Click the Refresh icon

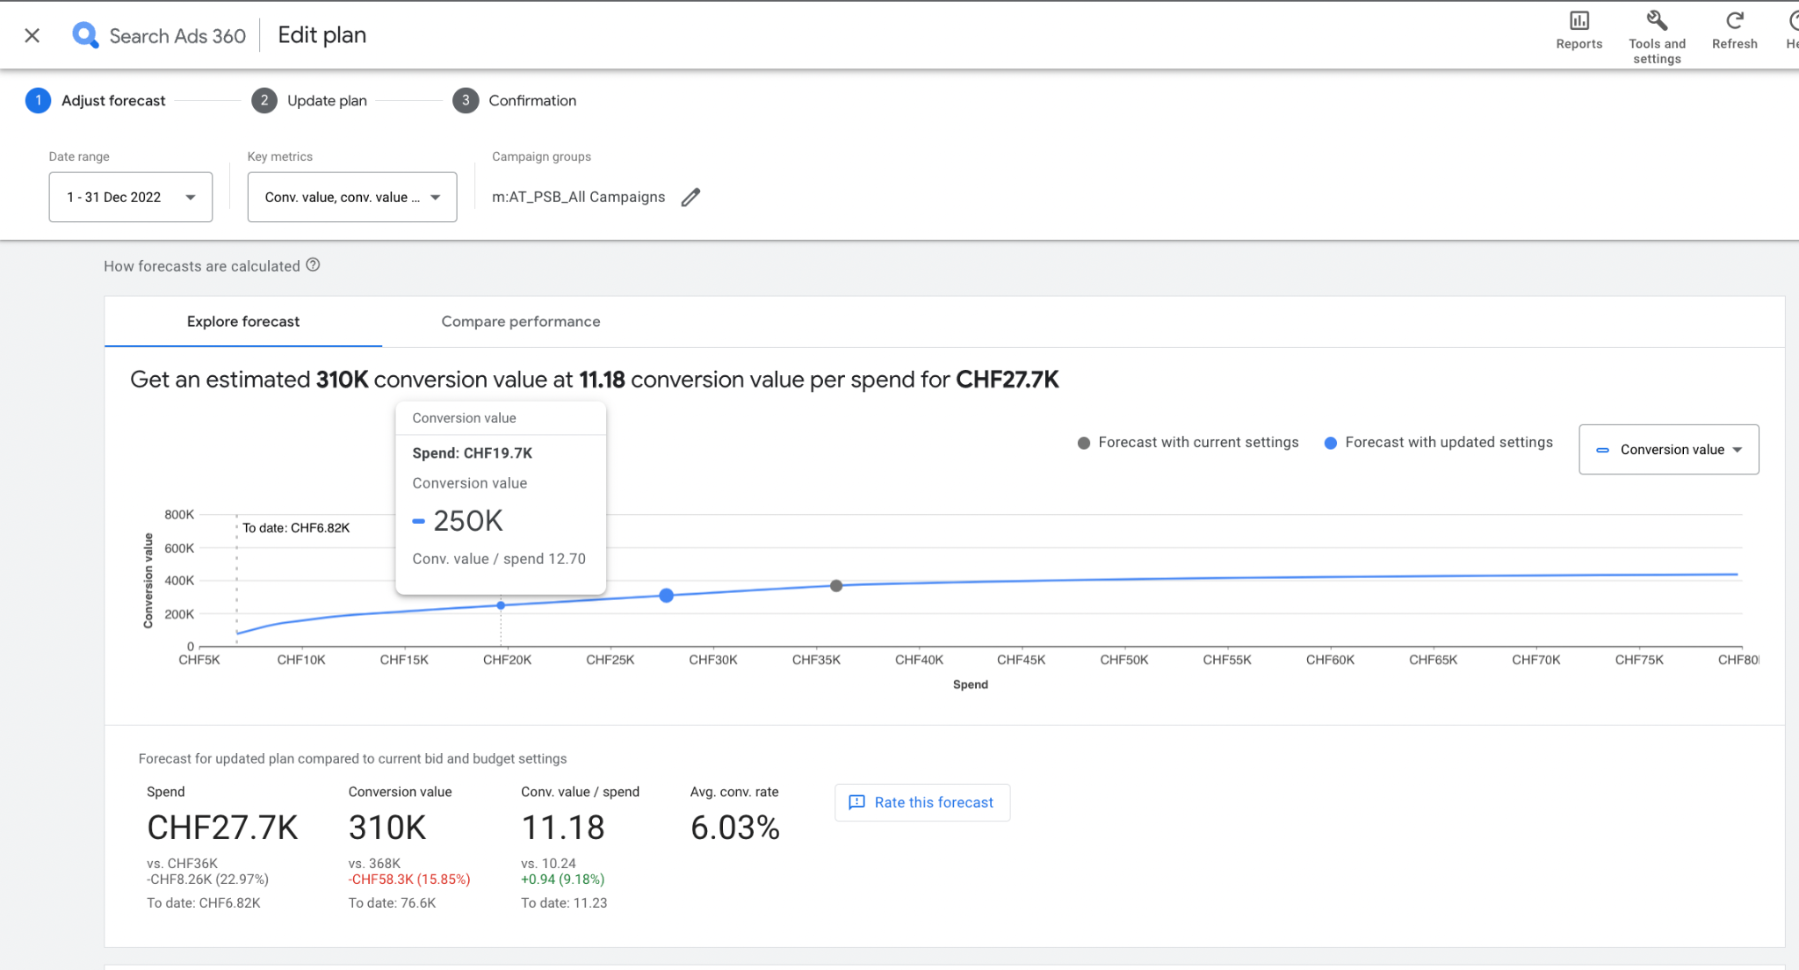pos(1733,19)
